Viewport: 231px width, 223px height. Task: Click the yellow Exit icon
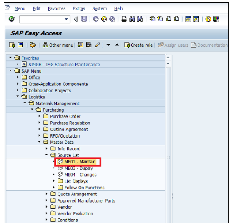[104, 19]
